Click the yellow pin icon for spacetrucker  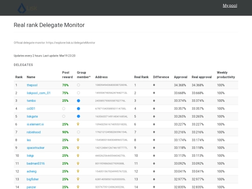pyautogui.click(x=78, y=147)
